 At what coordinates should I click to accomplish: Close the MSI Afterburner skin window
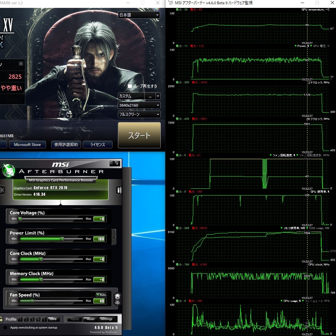coord(117,163)
